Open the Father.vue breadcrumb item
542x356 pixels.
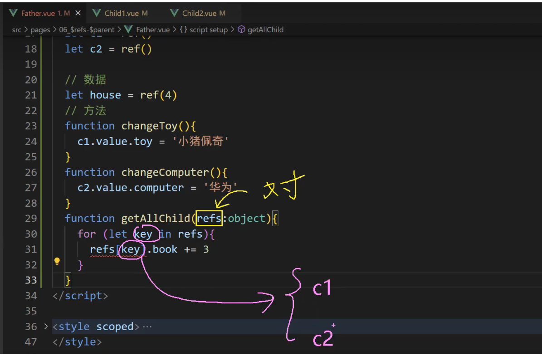click(x=153, y=30)
